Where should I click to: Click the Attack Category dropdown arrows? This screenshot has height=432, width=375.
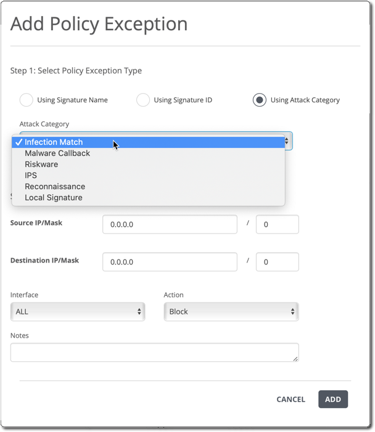(x=287, y=141)
